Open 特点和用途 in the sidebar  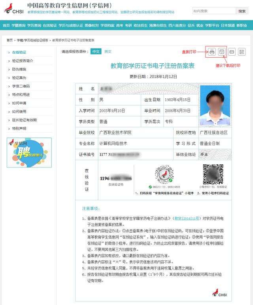(x=21, y=95)
